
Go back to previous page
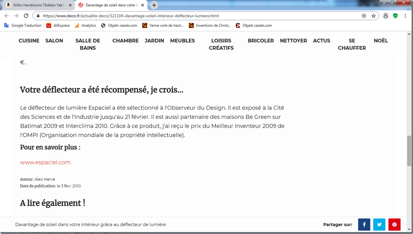(7, 16)
